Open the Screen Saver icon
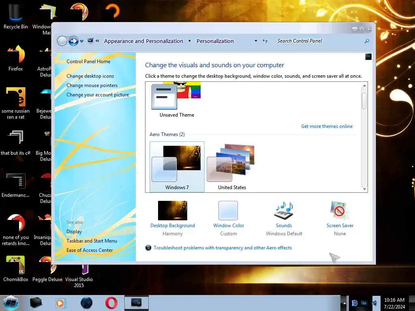 [340, 211]
